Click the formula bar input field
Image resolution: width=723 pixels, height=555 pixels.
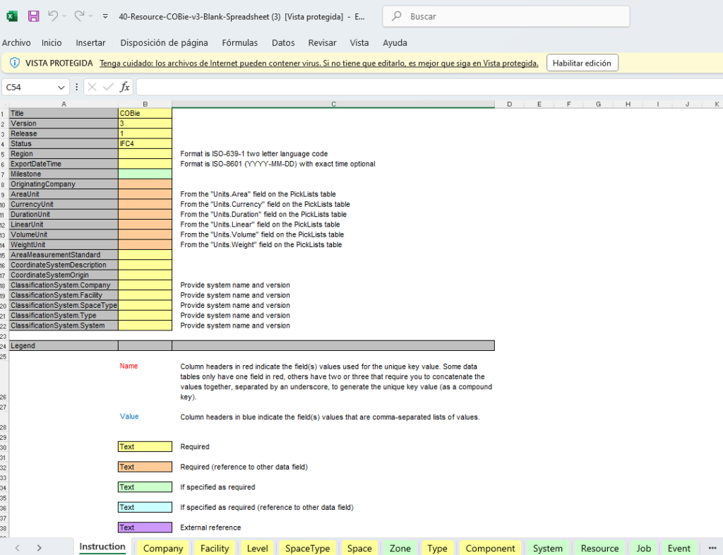tap(424, 87)
